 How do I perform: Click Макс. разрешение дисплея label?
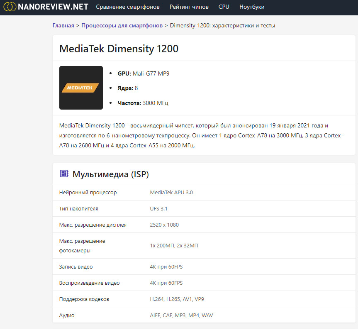93,225
